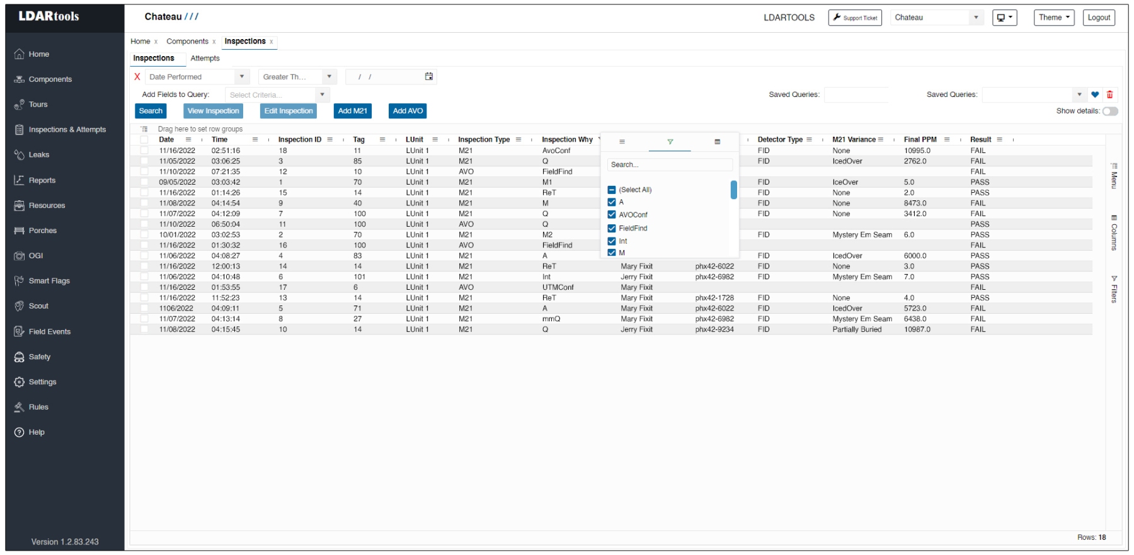
Task: Open the Final PPM column menu icon
Action: click(946, 140)
